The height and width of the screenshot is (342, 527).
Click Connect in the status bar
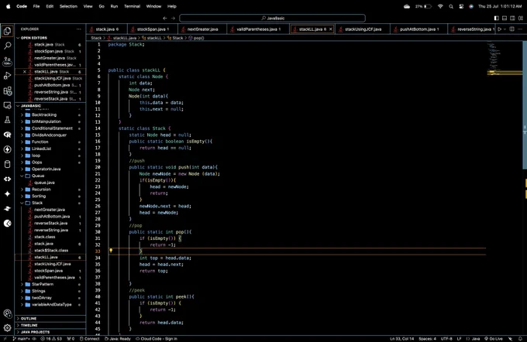(x=89, y=339)
